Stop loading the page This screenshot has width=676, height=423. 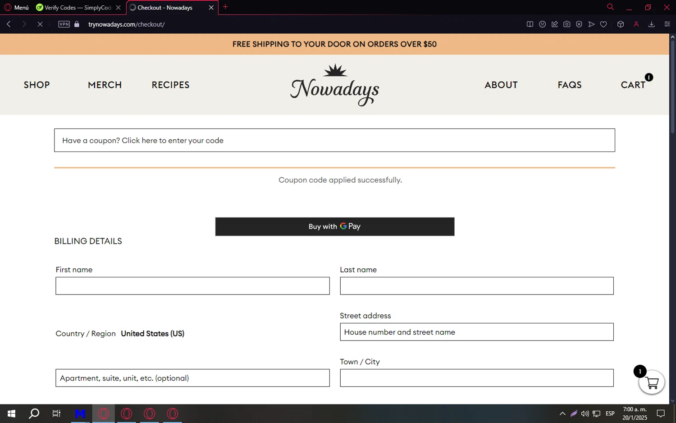40,24
